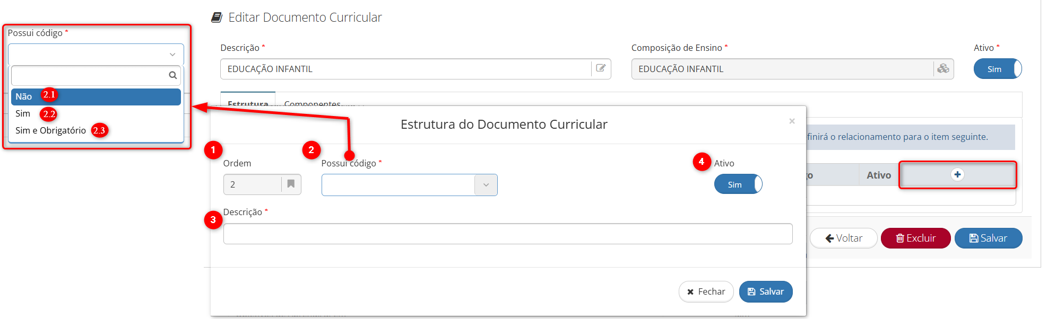This screenshot has height=319, width=1047.
Task: Click the book icon beside page title
Action: point(217,17)
